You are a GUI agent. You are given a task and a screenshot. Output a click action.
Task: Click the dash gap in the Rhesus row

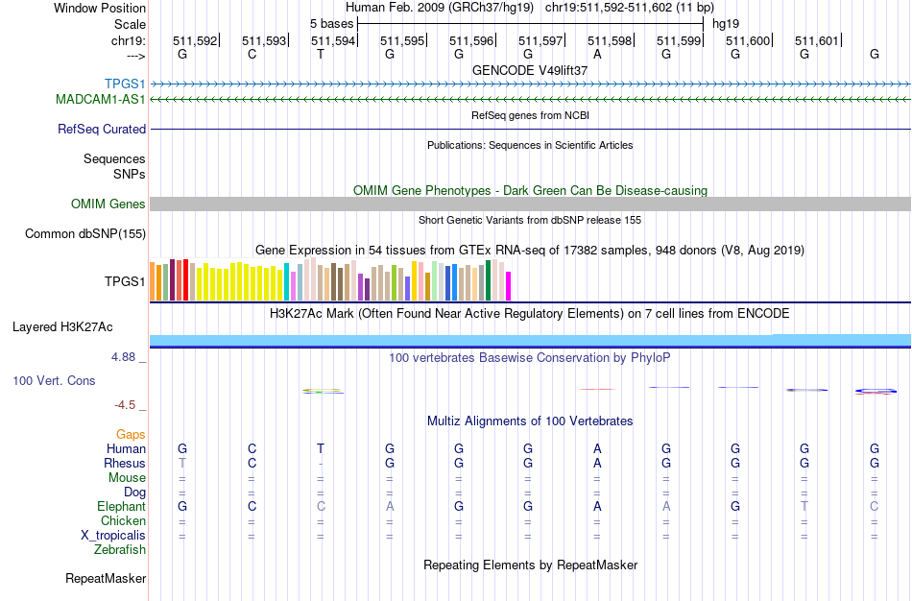pos(321,464)
